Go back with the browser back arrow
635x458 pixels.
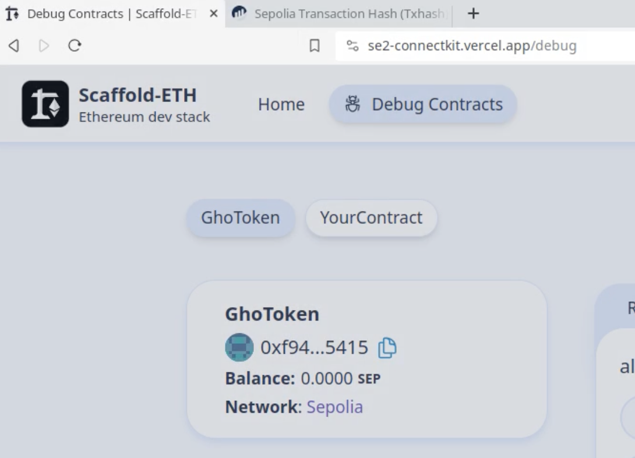pos(14,45)
